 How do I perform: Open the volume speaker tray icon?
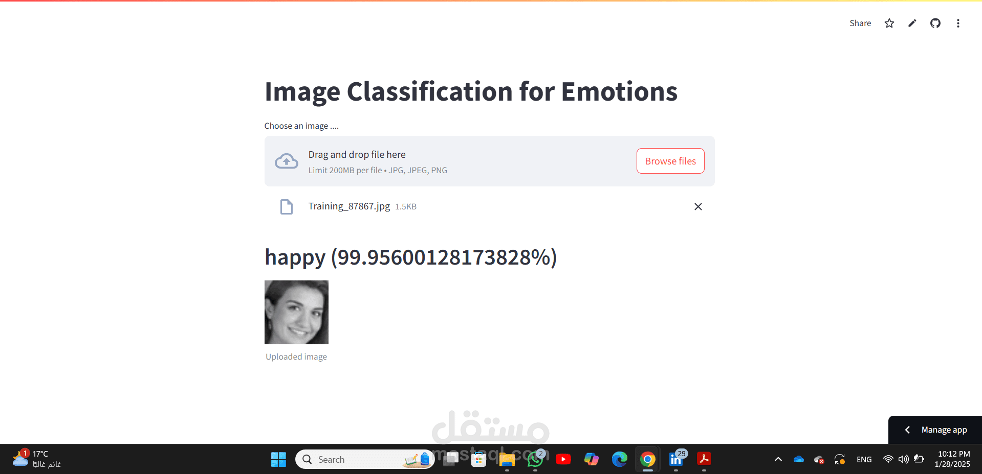tap(904, 459)
